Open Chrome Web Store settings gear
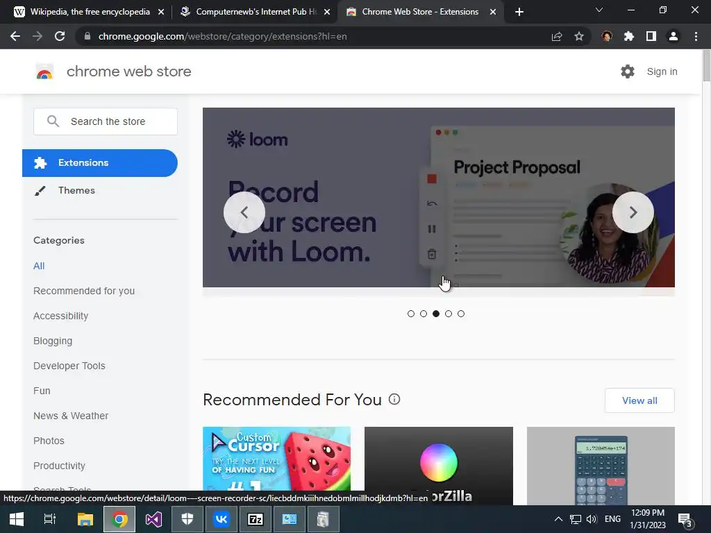Image resolution: width=711 pixels, height=533 pixels. pos(628,71)
